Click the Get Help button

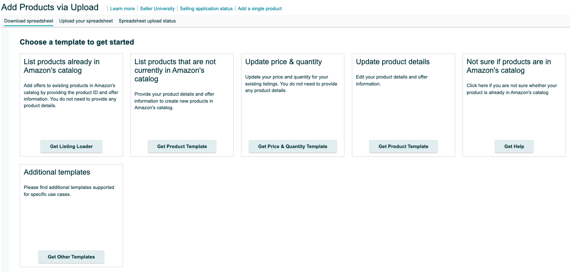[x=514, y=146]
